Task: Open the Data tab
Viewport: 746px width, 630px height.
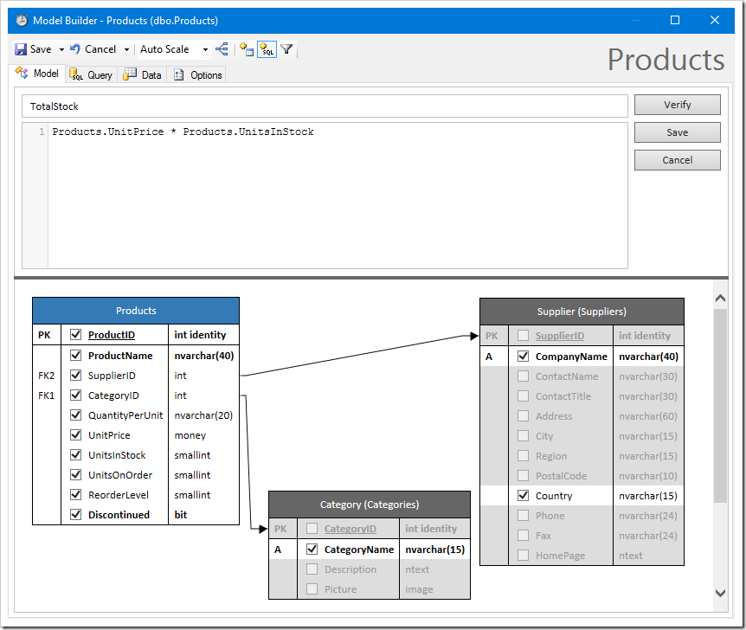Action: (142, 74)
